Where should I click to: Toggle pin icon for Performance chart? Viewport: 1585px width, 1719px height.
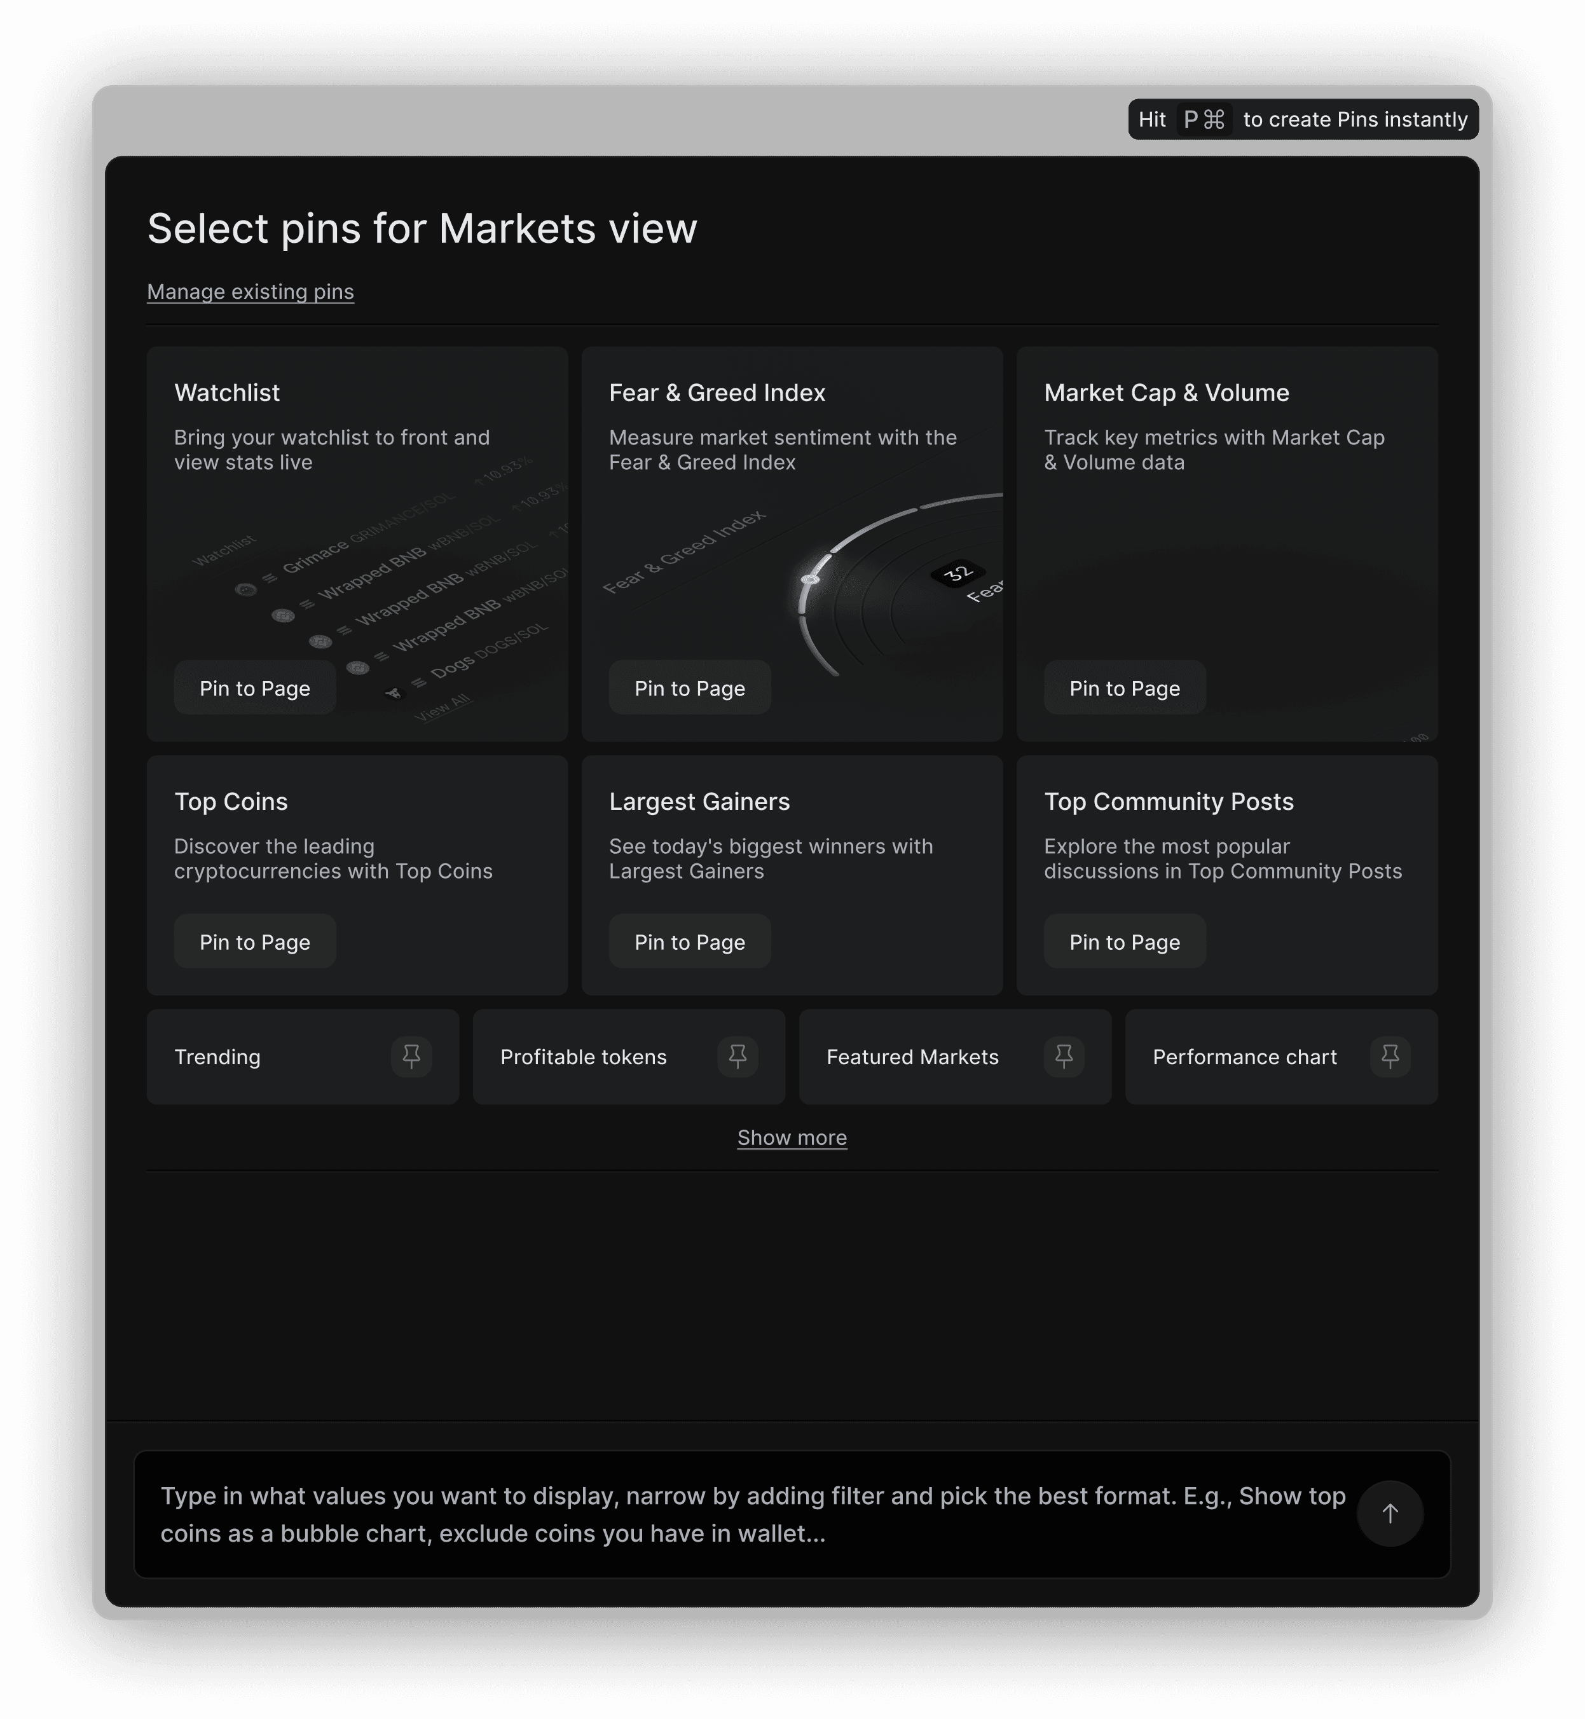1389,1056
